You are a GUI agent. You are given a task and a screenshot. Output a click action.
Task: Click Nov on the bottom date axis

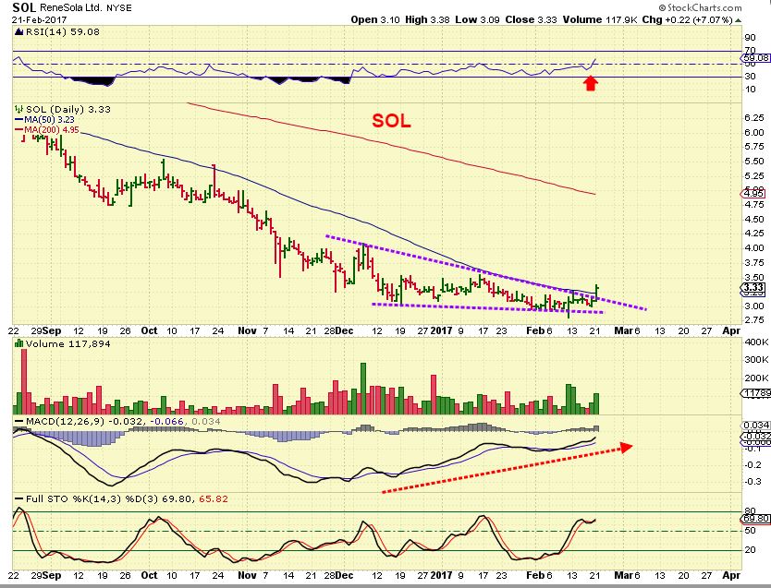pos(248,575)
